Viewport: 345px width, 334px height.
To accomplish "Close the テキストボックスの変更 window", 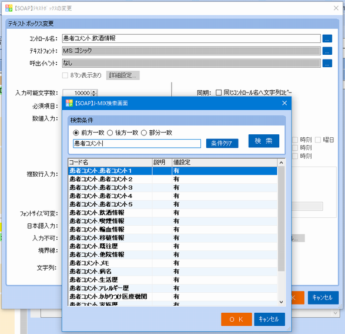I will pos(336,8).
